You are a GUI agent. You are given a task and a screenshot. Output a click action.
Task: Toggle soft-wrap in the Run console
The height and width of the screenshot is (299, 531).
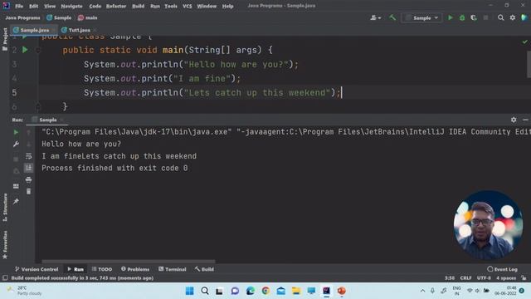[x=28, y=156]
